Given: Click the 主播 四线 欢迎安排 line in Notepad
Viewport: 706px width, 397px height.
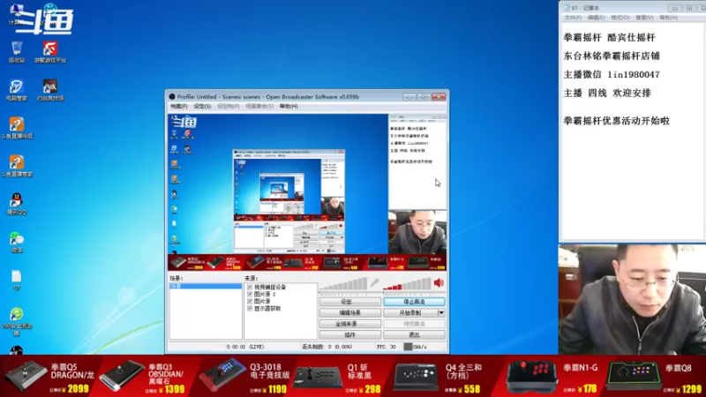Looking at the screenshot, I should (607, 94).
